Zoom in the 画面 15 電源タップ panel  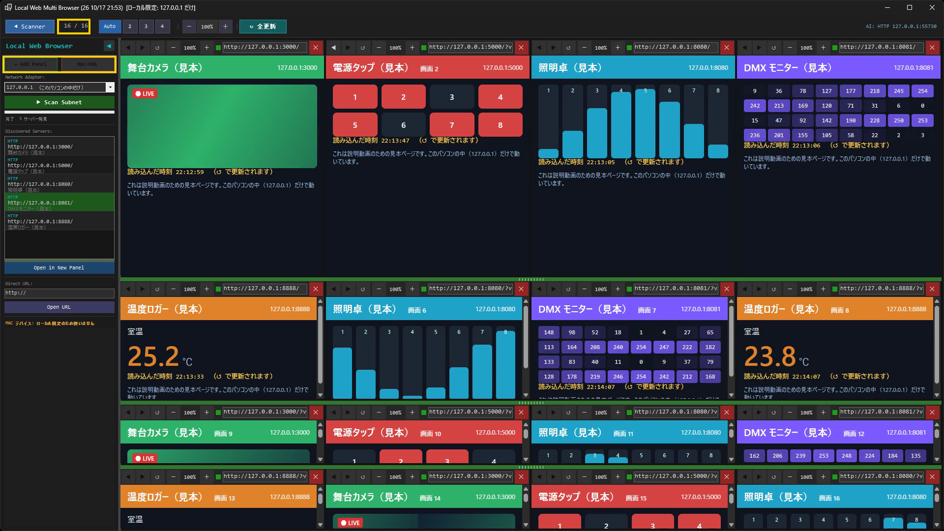618,477
